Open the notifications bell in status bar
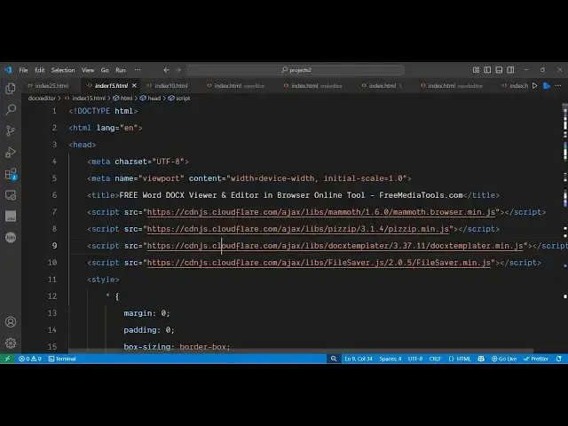 tap(559, 359)
